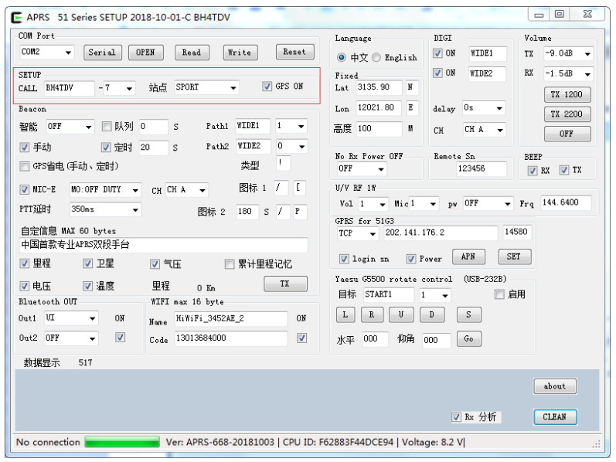Toggle the 里程 mileage checkbox

[25, 263]
